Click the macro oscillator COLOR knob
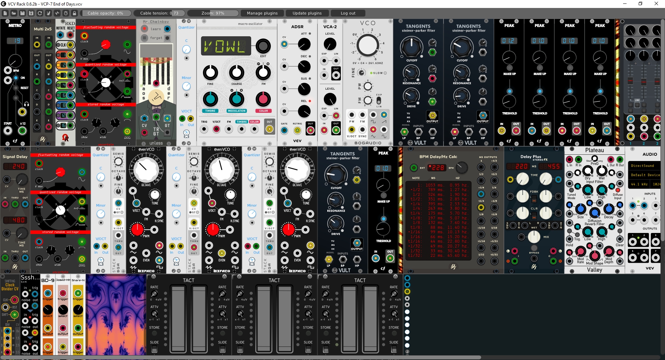This screenshot has height=360, width=665. pyautogui.click(x=263, y=99)
